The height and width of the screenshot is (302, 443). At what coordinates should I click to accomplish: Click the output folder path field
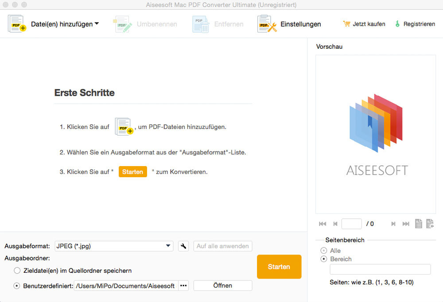[126, 286]
